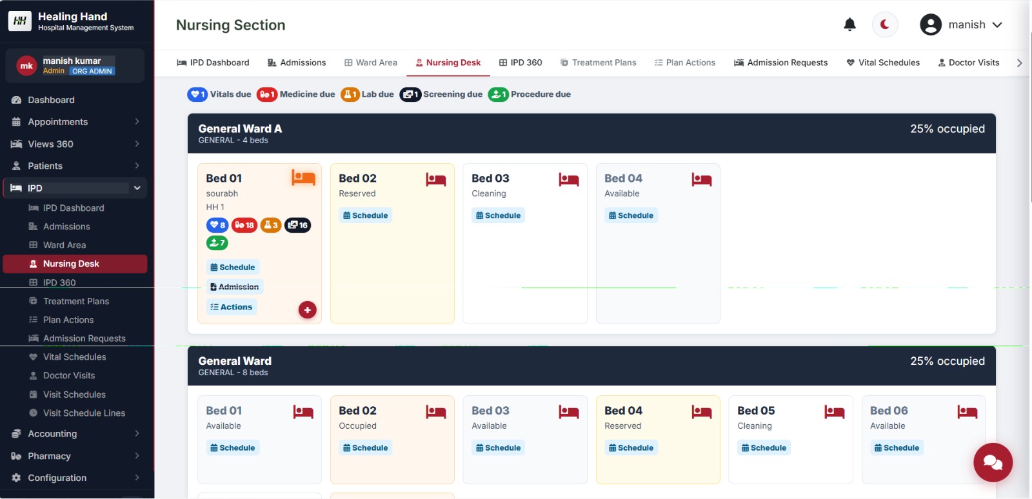The image size is (1032, 499).
Task: Click Schedule on General Ward Bed 06
Action: (897, 447)
